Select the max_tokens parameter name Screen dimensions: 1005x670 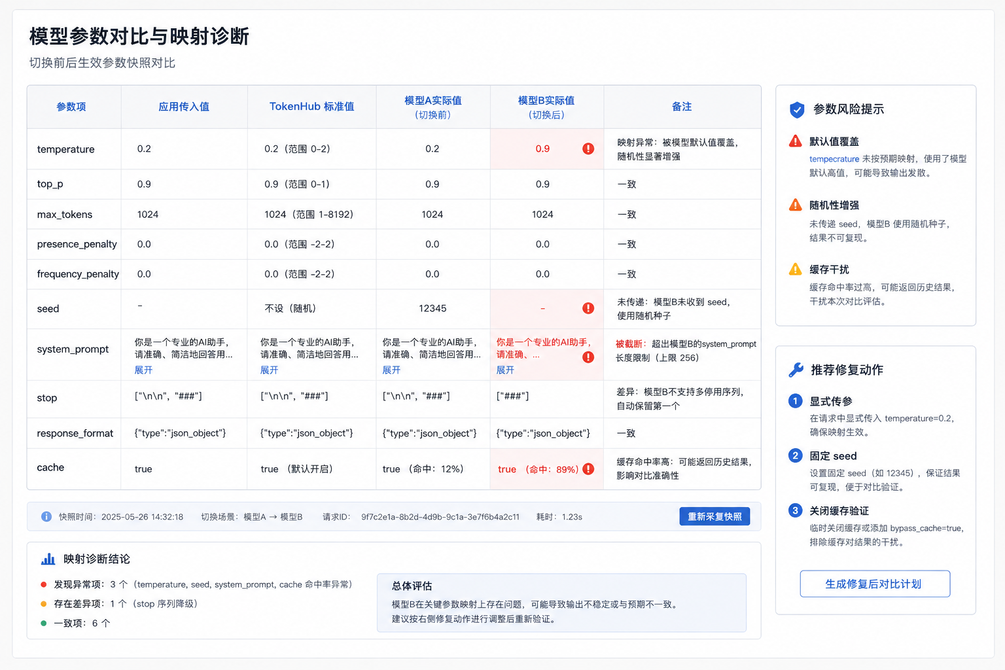tap(65, 215)
